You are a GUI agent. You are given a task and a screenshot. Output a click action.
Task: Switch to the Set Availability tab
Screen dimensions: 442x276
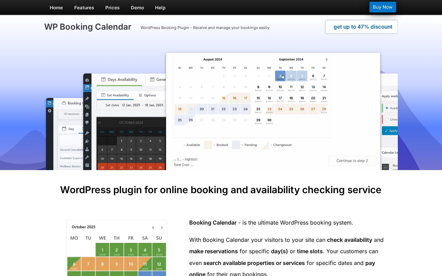tap(115, 95)
